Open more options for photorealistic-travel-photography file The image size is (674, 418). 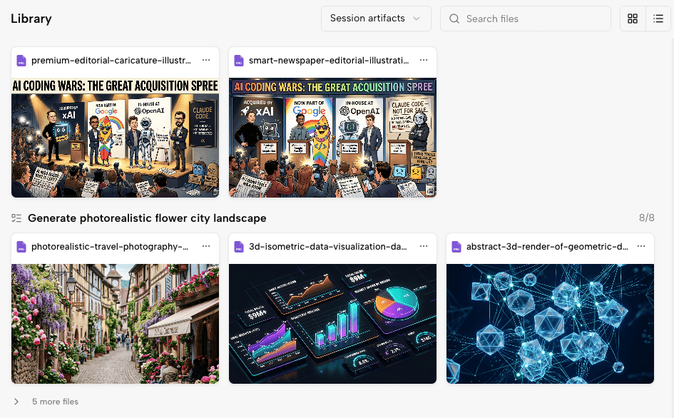click(206, 247)
